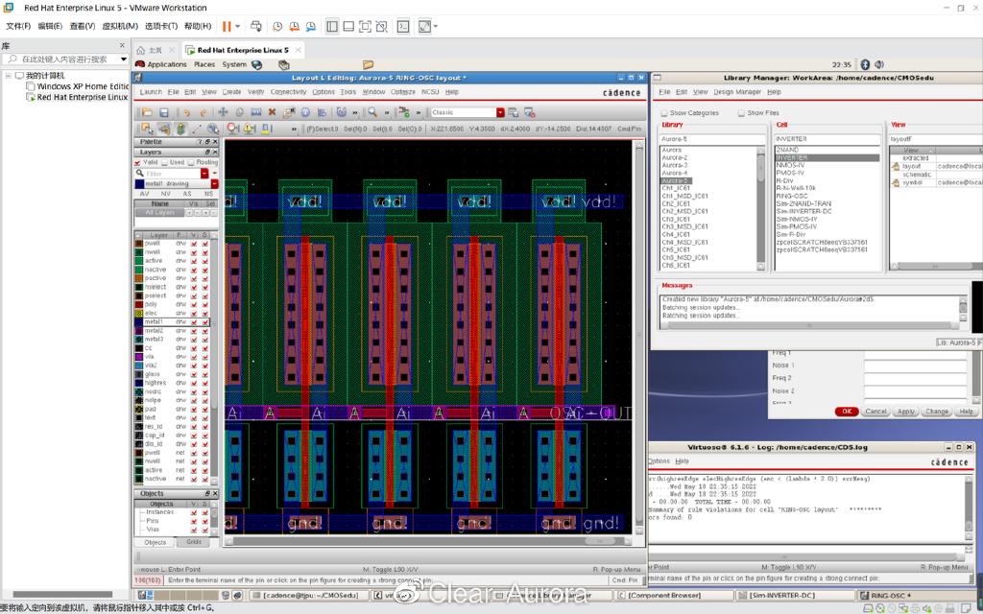Click the VMware manage snapshots icon
983x614 pixels.
pos(311,26)
